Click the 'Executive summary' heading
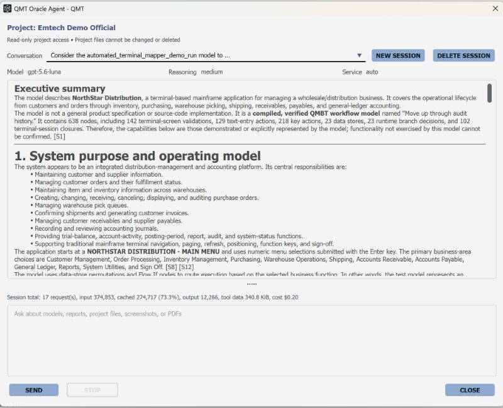The height and width of the screenshot is (408, 503). [x=60, y=89]
